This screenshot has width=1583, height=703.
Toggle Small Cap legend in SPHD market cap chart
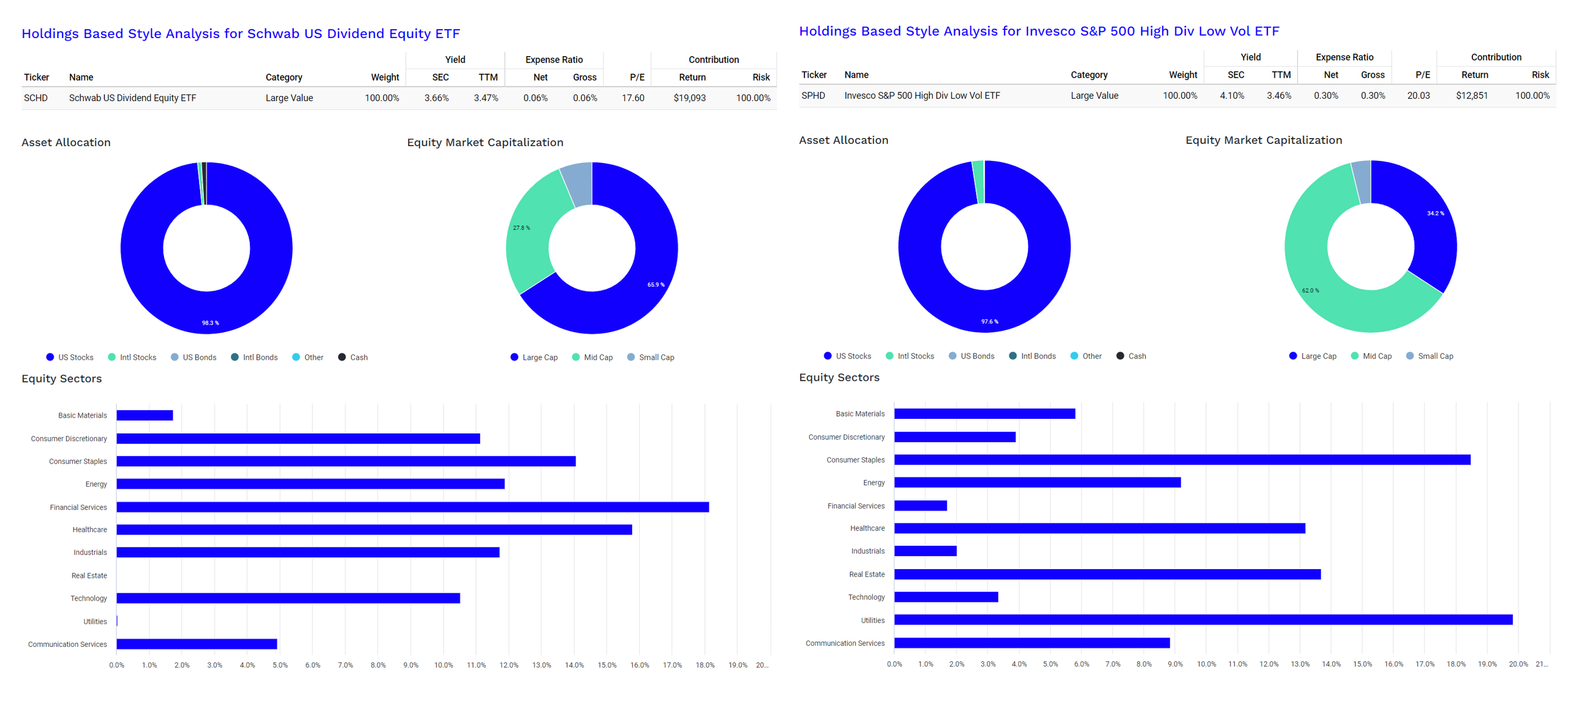(1429, 356)
